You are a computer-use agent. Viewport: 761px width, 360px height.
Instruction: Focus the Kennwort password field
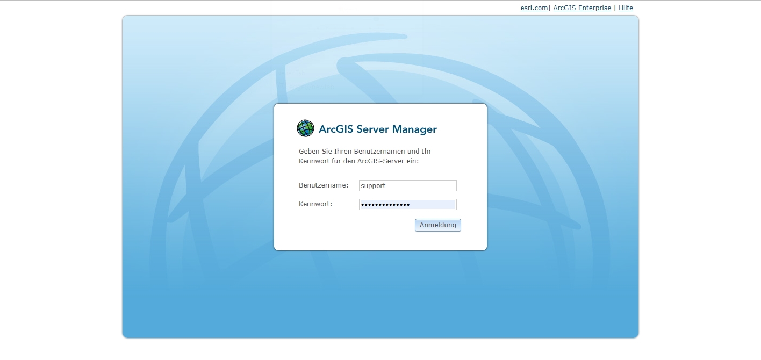408,205
